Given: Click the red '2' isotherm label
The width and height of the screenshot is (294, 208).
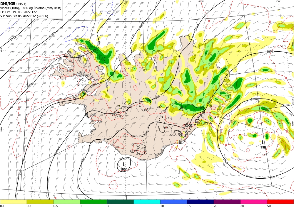Looking at the screenshot, I should 96,161.
